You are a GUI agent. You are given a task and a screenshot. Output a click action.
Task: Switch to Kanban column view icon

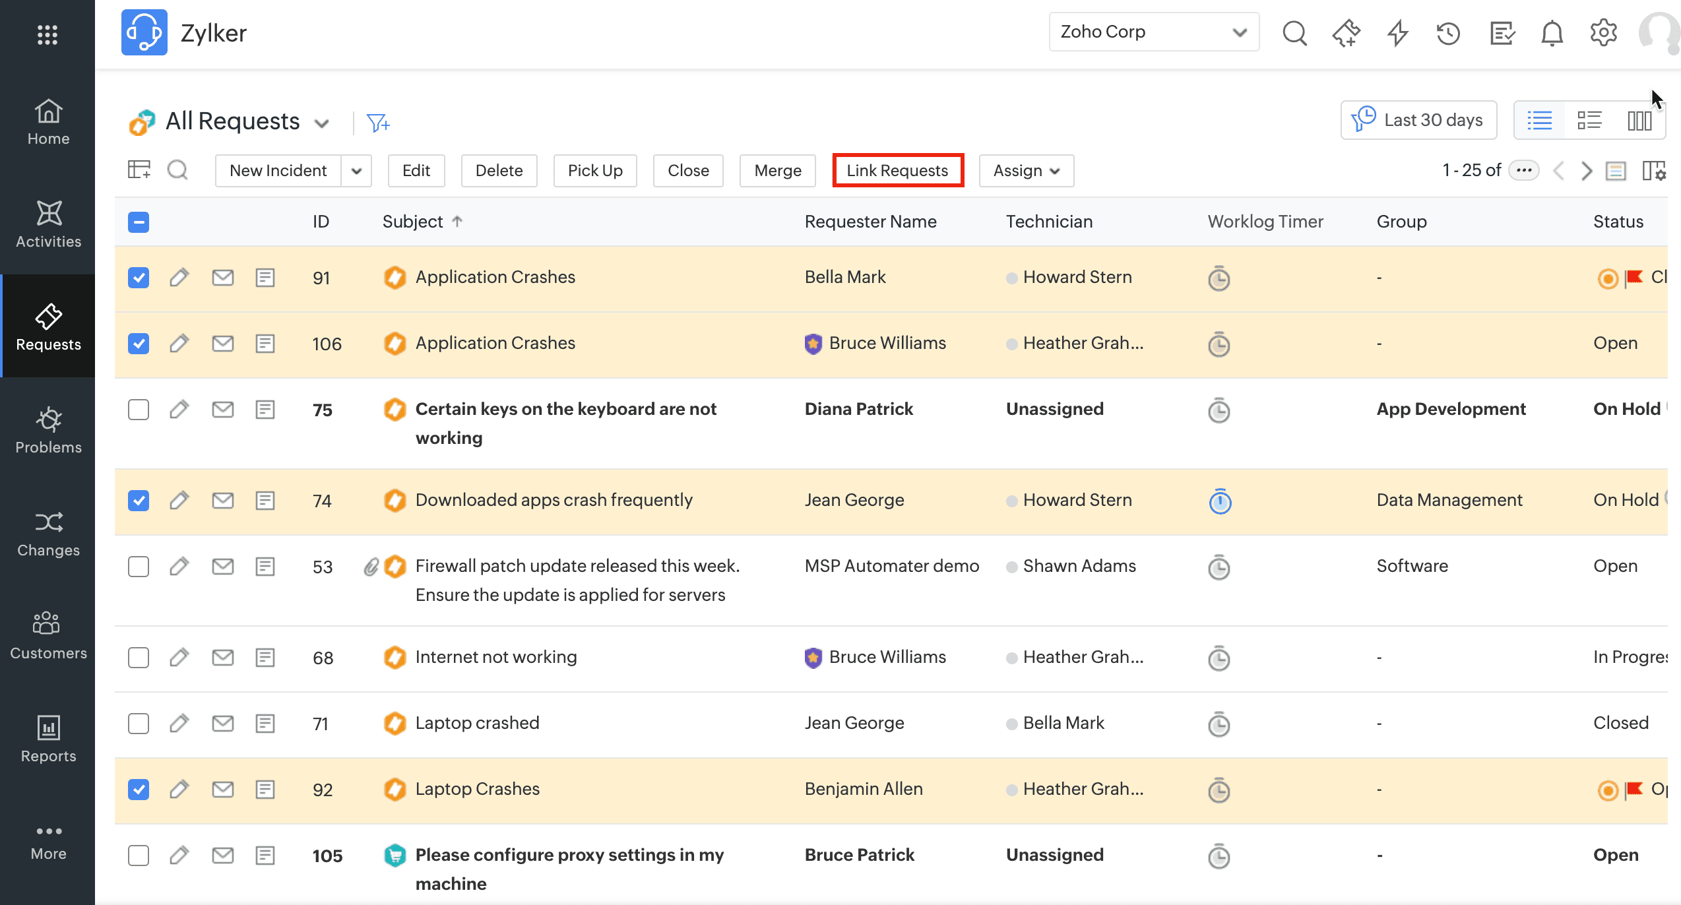(x=1639, y=120)
